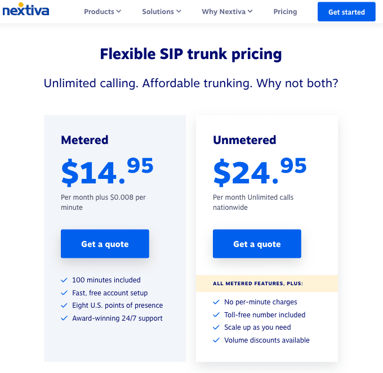Click checkmark beside 100 minutes included
The width and height of the screenshot is (383, 373).
click(64, 280)
